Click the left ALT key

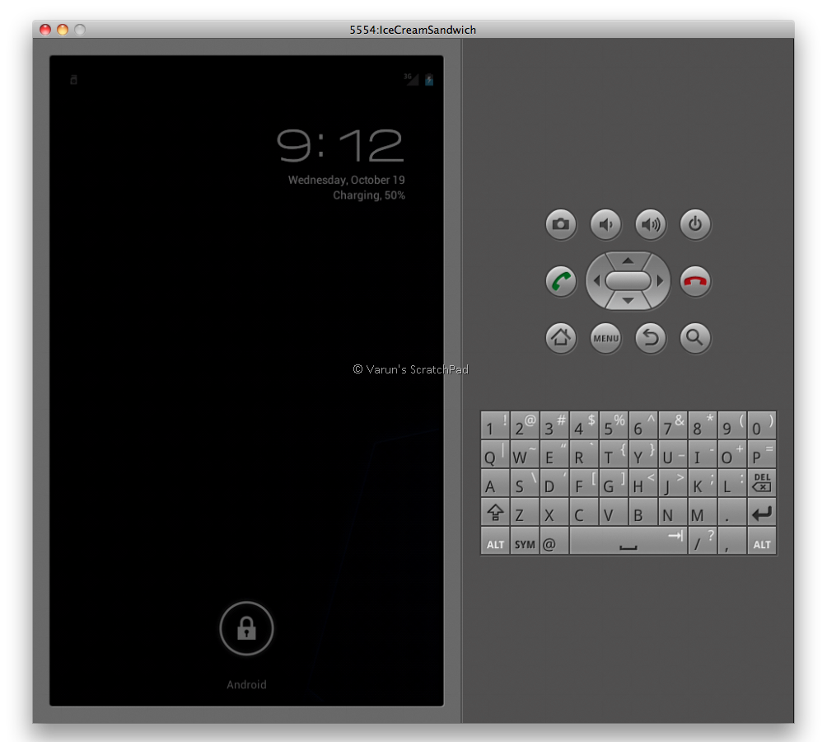(x=495, y=541)
